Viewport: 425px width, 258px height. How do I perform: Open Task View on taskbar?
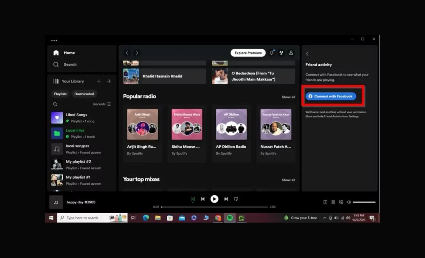coord(133,218)
